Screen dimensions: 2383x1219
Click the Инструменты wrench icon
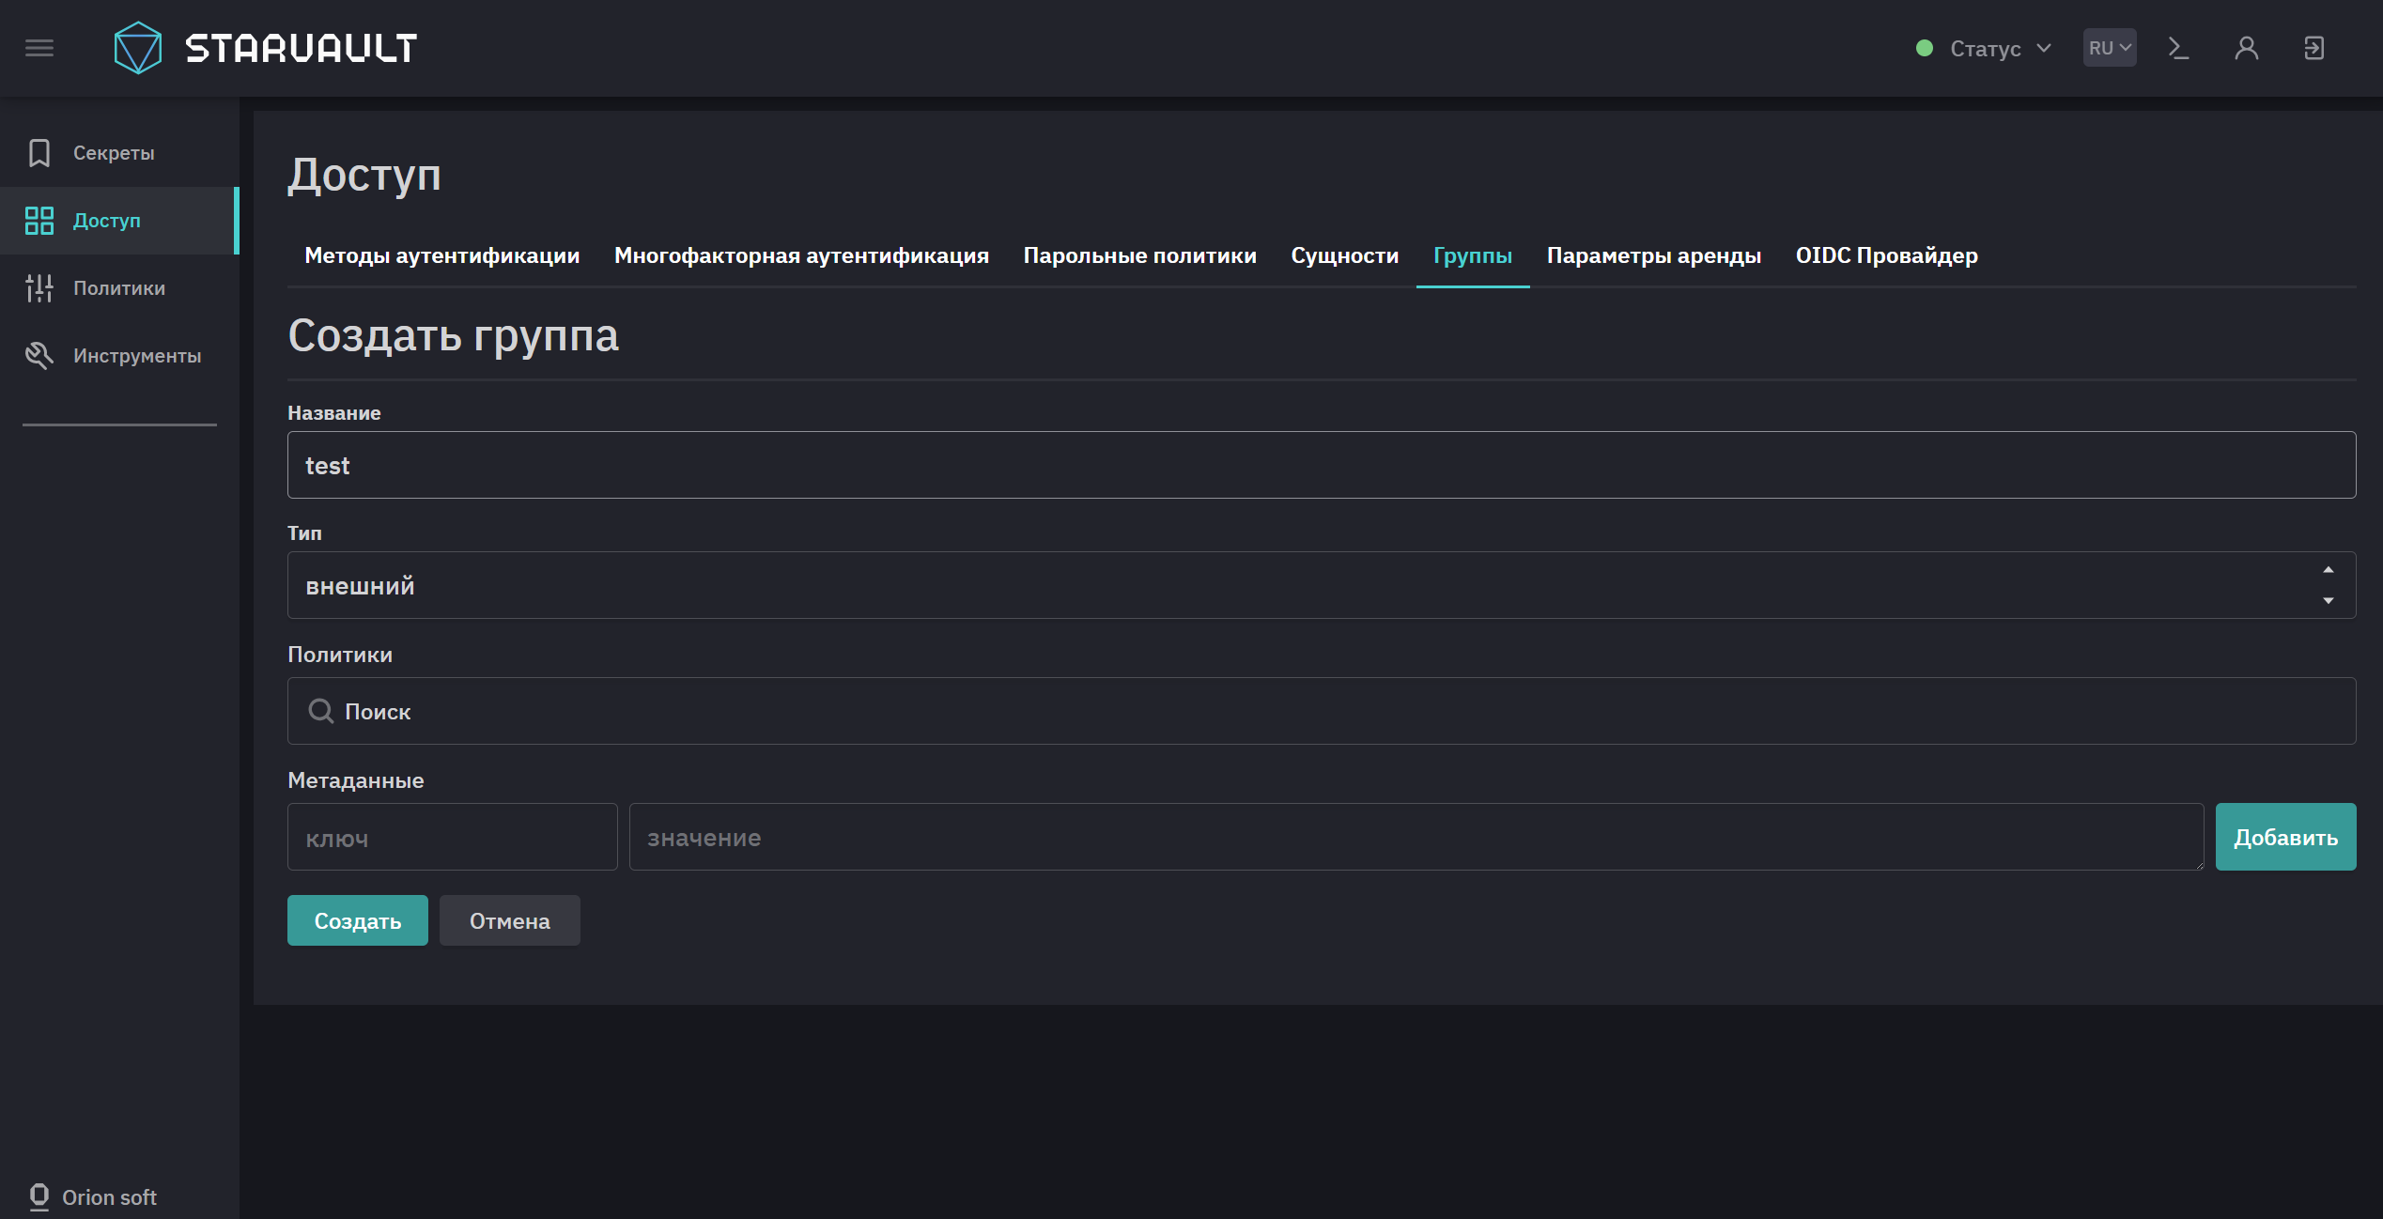(x=39, y=356)
